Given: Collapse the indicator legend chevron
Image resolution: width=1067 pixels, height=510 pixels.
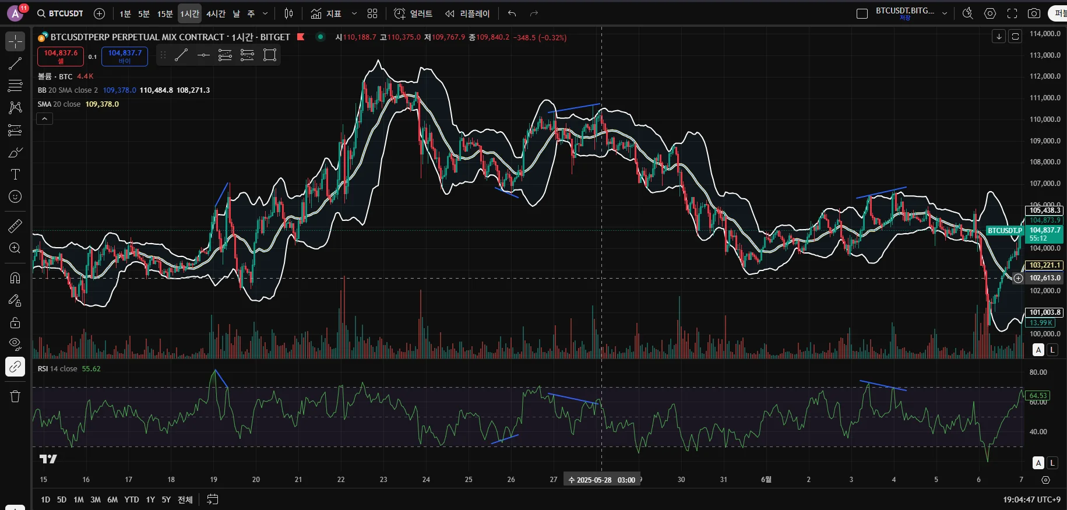Looking at the screenshot, I should [x=45, y=119].
